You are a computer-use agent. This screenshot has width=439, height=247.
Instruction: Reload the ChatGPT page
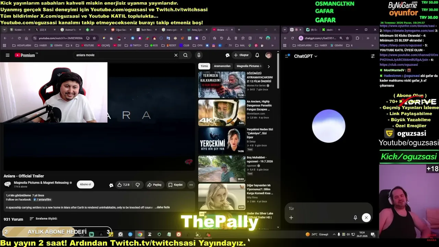tap(292, 38)
